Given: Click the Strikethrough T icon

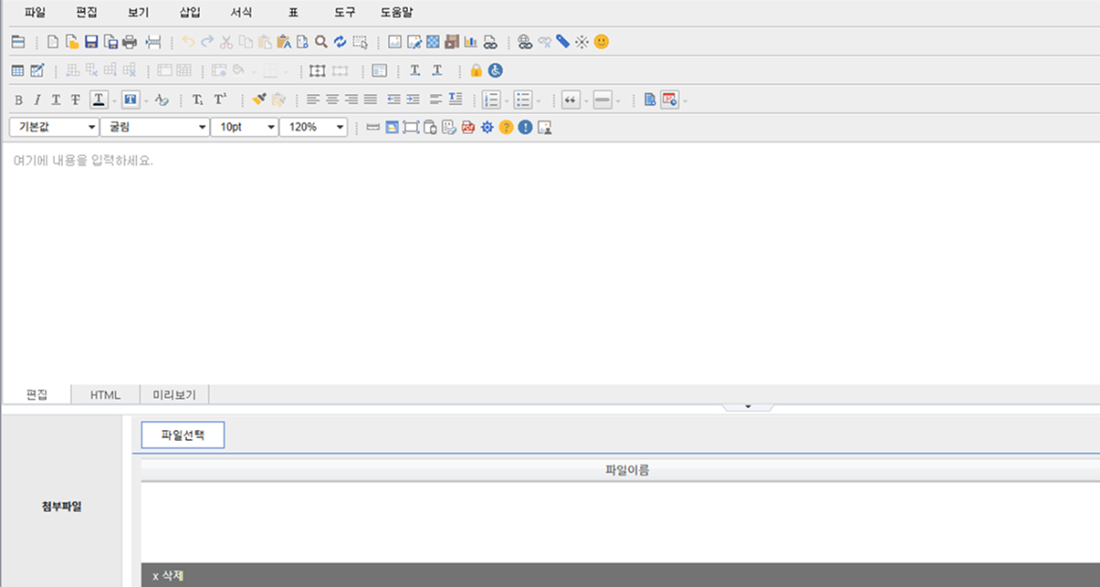Looking at the screenshot, I should 76,100.
